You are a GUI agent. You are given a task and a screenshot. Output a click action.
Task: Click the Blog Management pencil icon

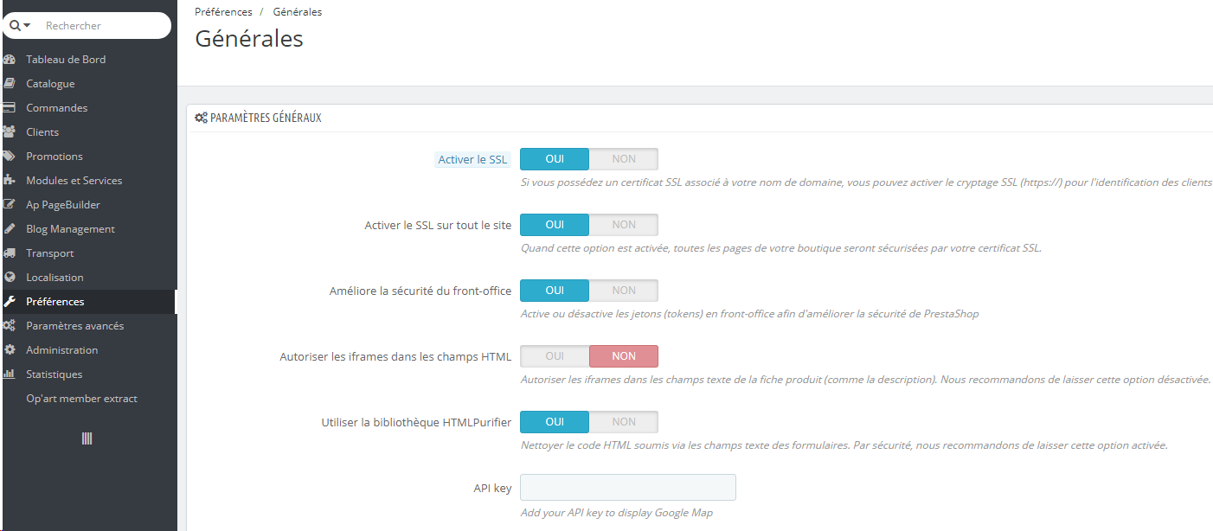point(10,229)
